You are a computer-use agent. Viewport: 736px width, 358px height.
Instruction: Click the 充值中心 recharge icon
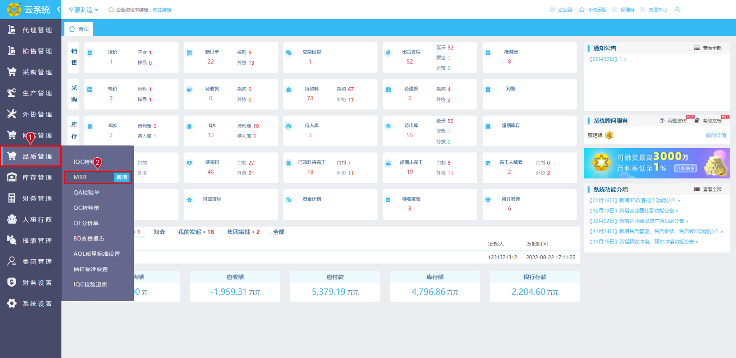point(643,10)
